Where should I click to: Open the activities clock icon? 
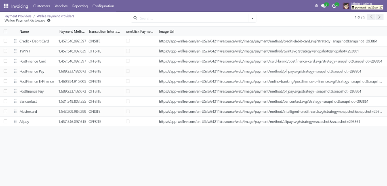pos(334,6)
